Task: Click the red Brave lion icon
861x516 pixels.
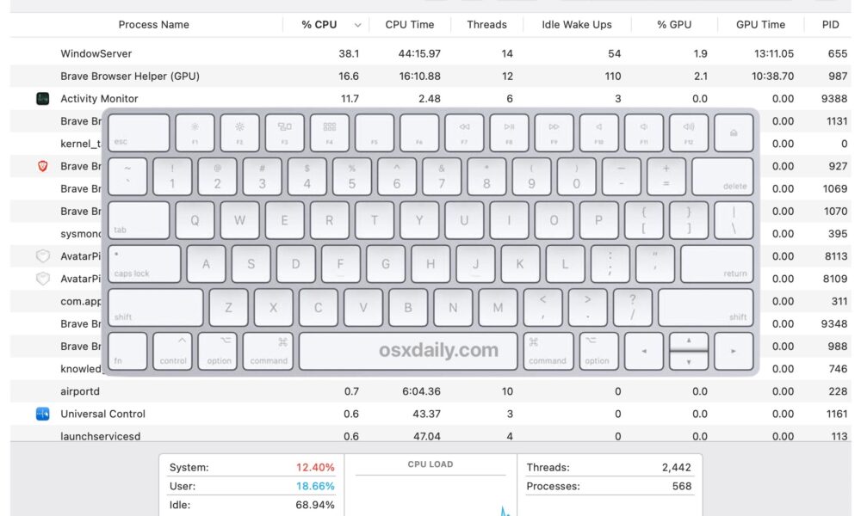Action: point(43,166)
